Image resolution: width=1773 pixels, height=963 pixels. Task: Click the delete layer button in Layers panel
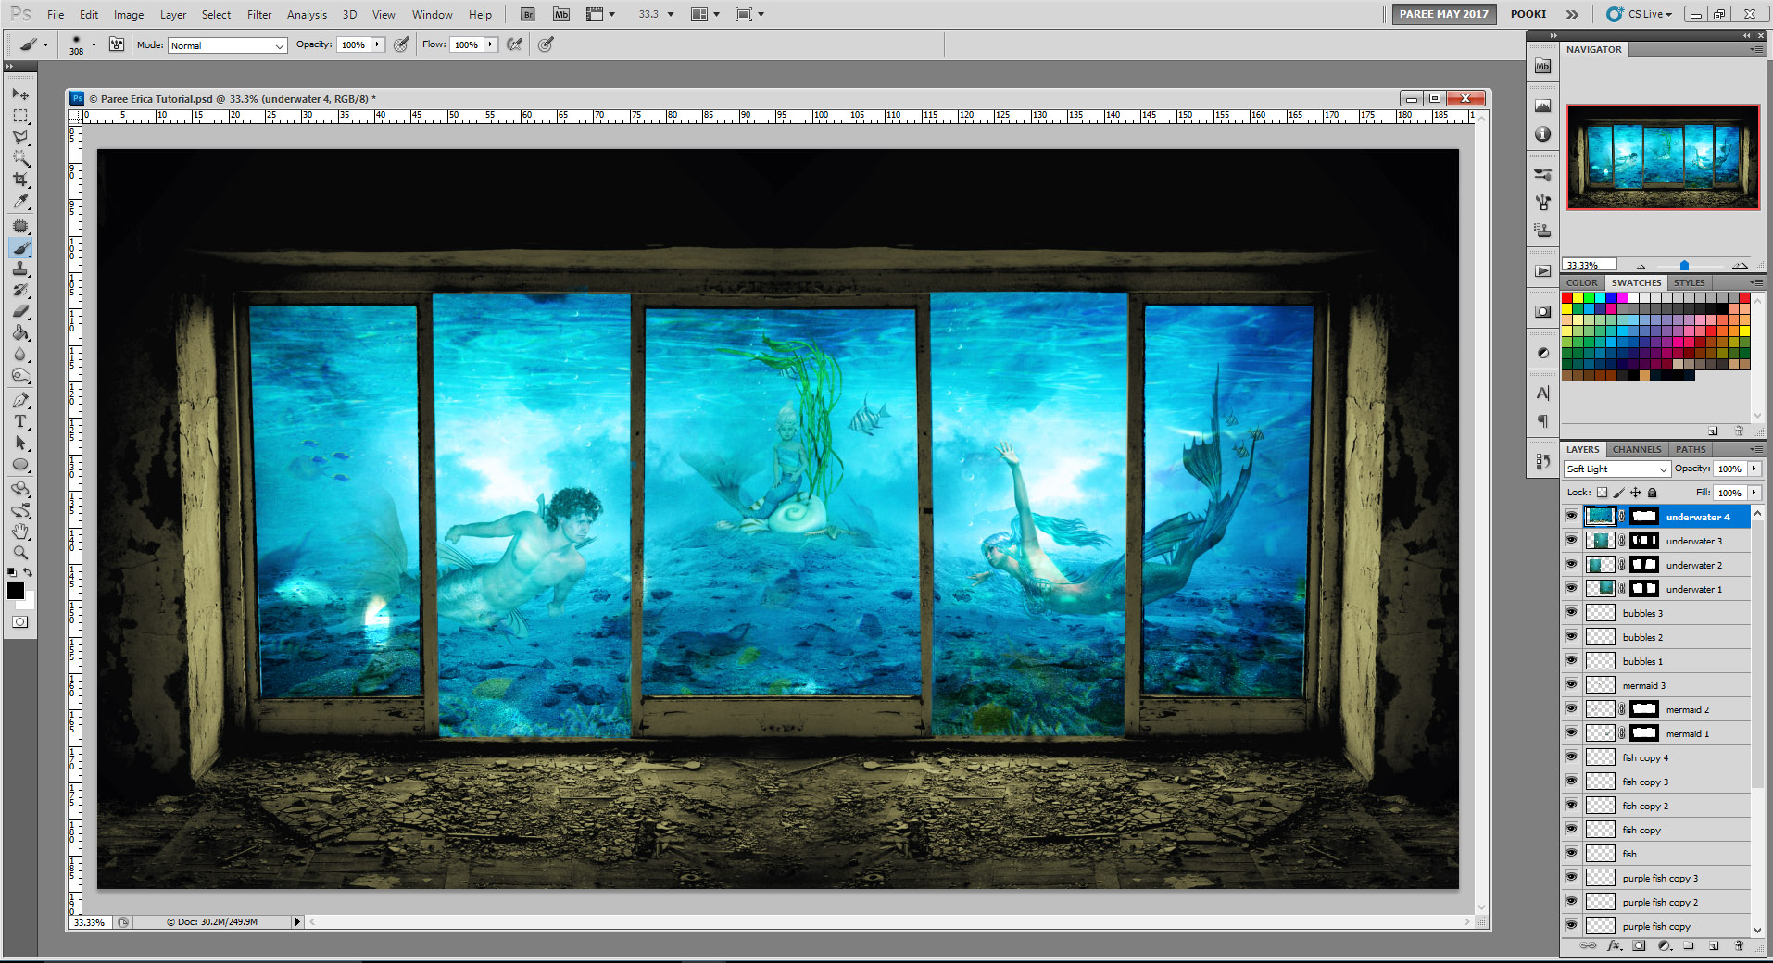click(1741, 946)
